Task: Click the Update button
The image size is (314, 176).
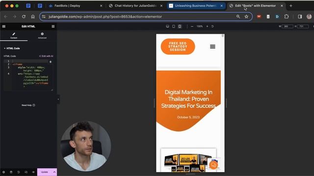Action: tap(45, 172)
